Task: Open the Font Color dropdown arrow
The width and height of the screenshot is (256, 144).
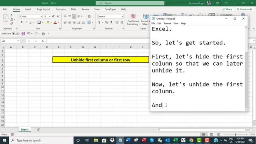Action: 58,22
